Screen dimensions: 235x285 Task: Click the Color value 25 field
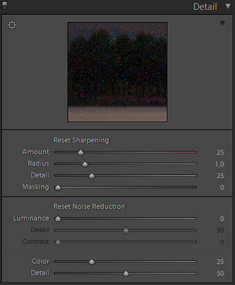[x=220, y=262]
